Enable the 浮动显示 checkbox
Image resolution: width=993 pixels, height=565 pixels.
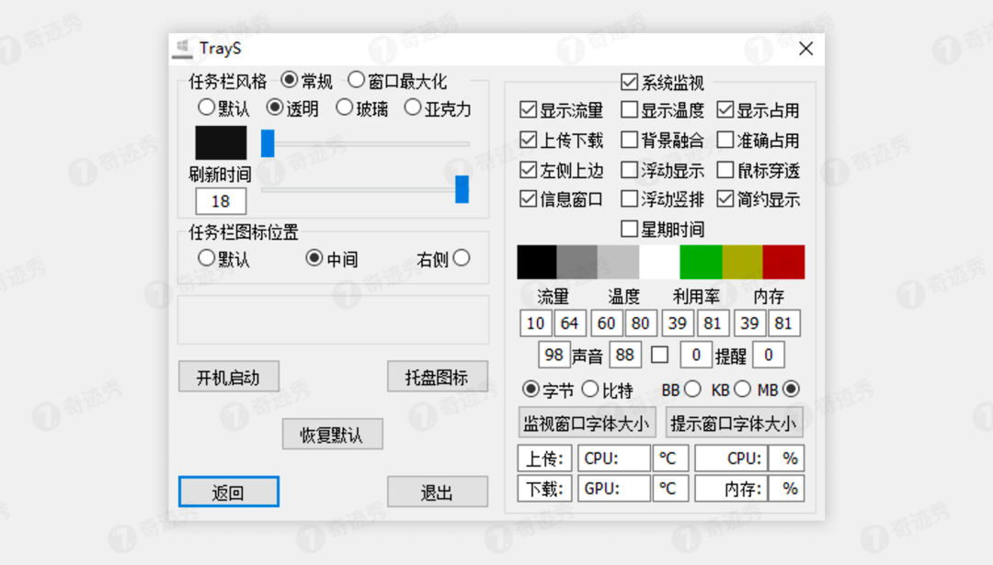click(629, 169)
